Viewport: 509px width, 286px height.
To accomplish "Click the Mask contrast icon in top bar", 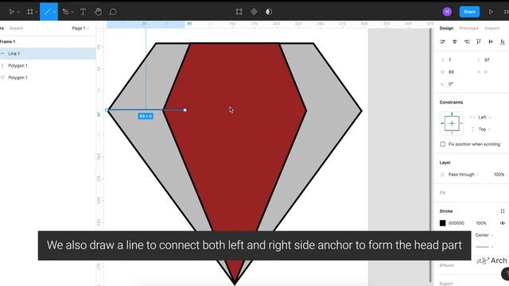I will [x=269, y=12].
